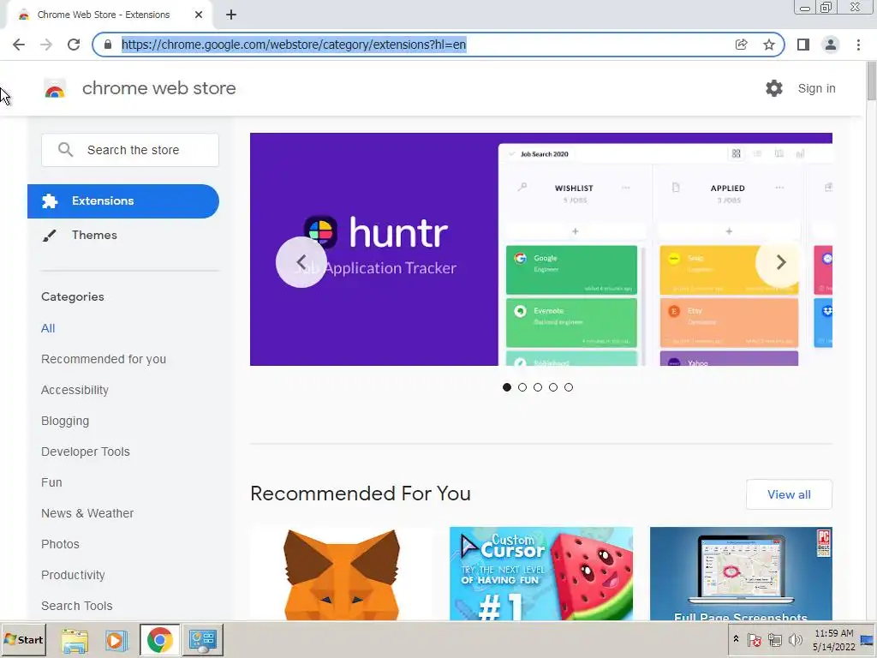Open the control panel taskbar icon
Screen dimensions: 877x658
pyautogui.click(x=202, y=640)
